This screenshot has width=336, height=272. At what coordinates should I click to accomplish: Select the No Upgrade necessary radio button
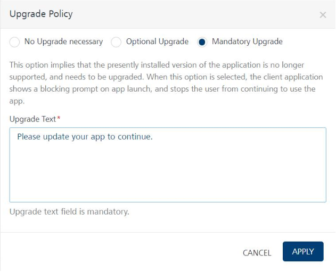15,42
